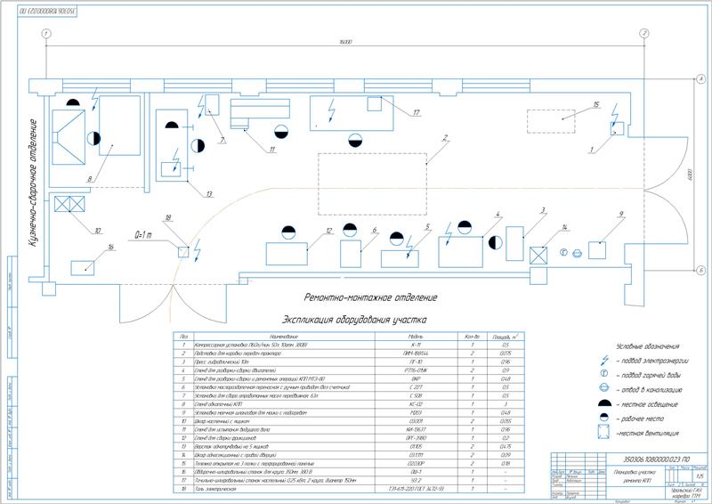Click model cell 'КИ-13637' in the table
712x504 pixels.
416,429
